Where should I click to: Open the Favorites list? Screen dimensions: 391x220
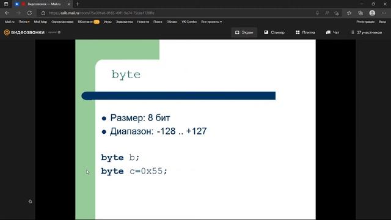[x=349, y=13]
